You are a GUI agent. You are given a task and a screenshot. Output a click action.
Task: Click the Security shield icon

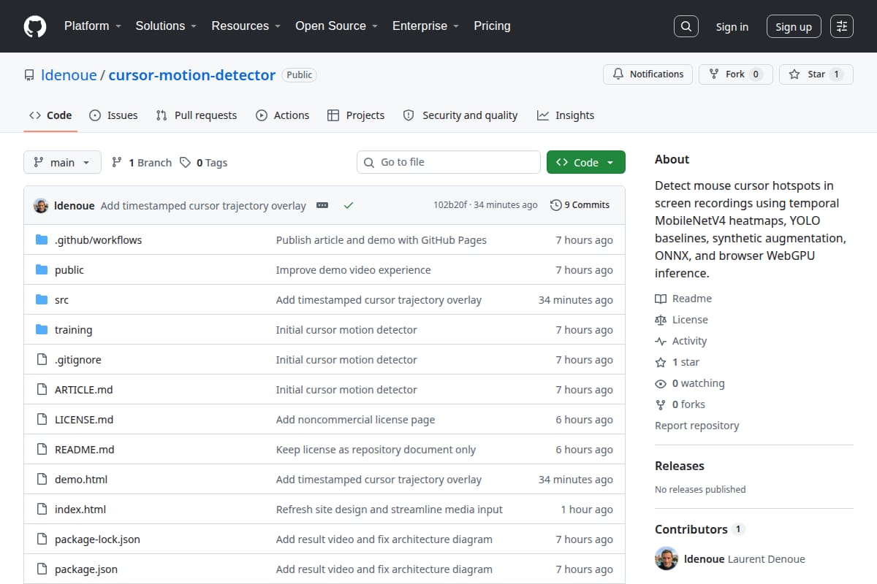pyautogui.click(x=409, y=115)
